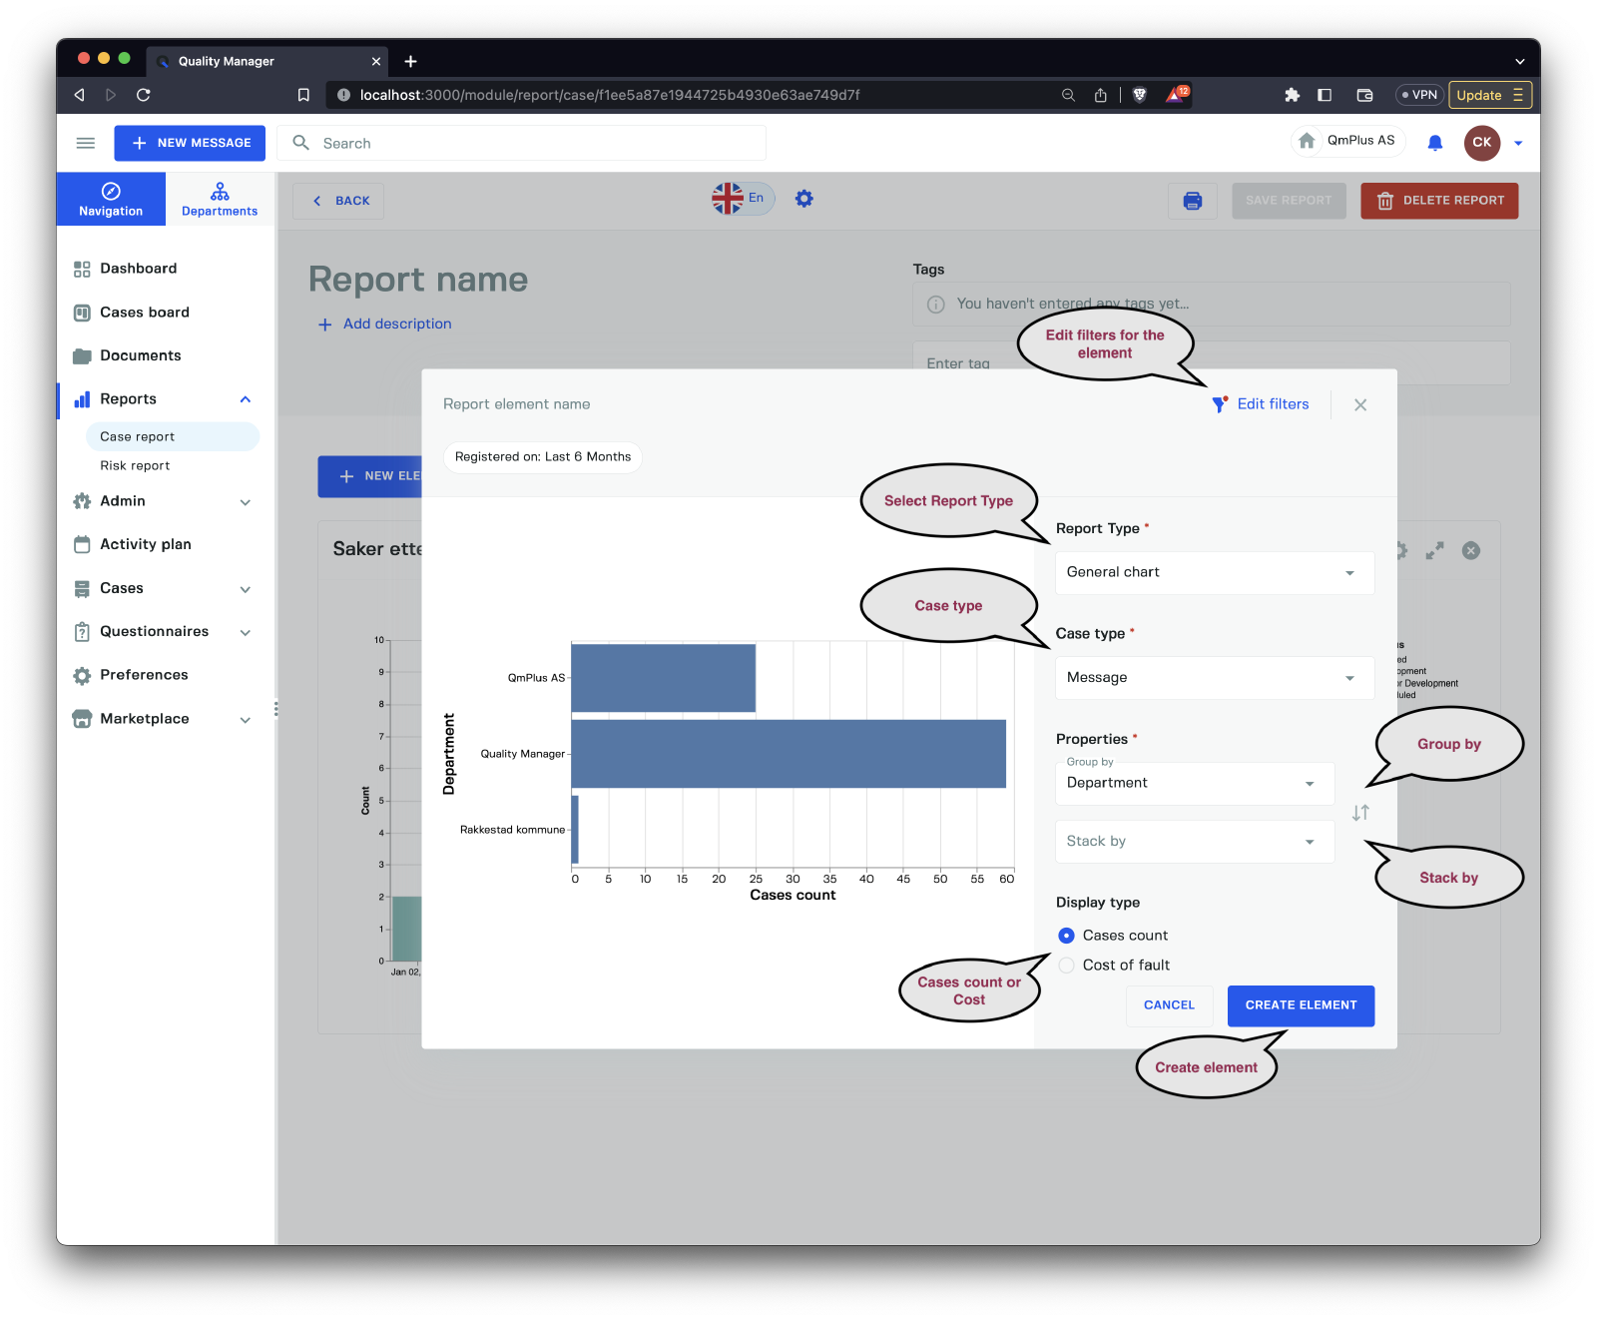Open Cases board in sidebar
Viewport: 1597px width, 1320px height.
tap(145, 313)
